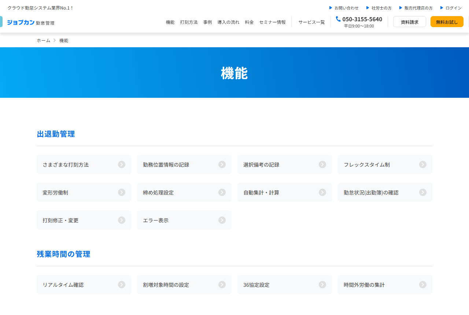Open the さまざまな打刻方法 feature card

tap(84, 164)
